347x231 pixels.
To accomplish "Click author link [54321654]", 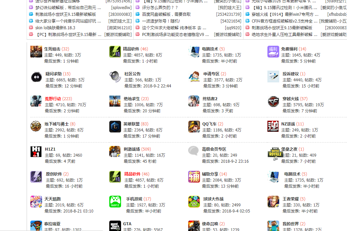I will pyautogui.click(x=231, y=21).
